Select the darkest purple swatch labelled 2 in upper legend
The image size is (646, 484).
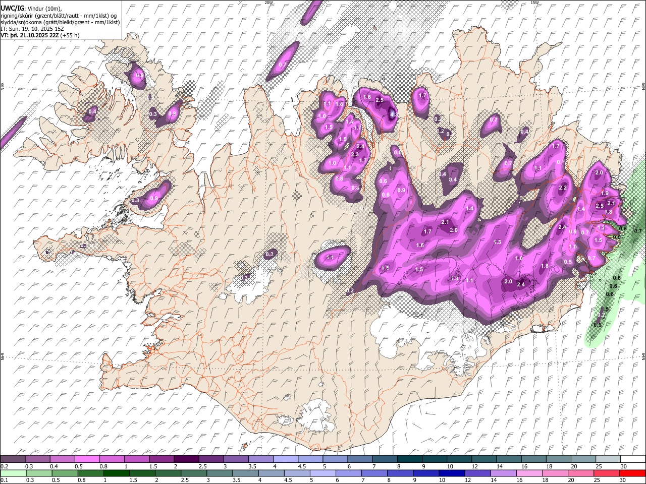tap(186, 459)
